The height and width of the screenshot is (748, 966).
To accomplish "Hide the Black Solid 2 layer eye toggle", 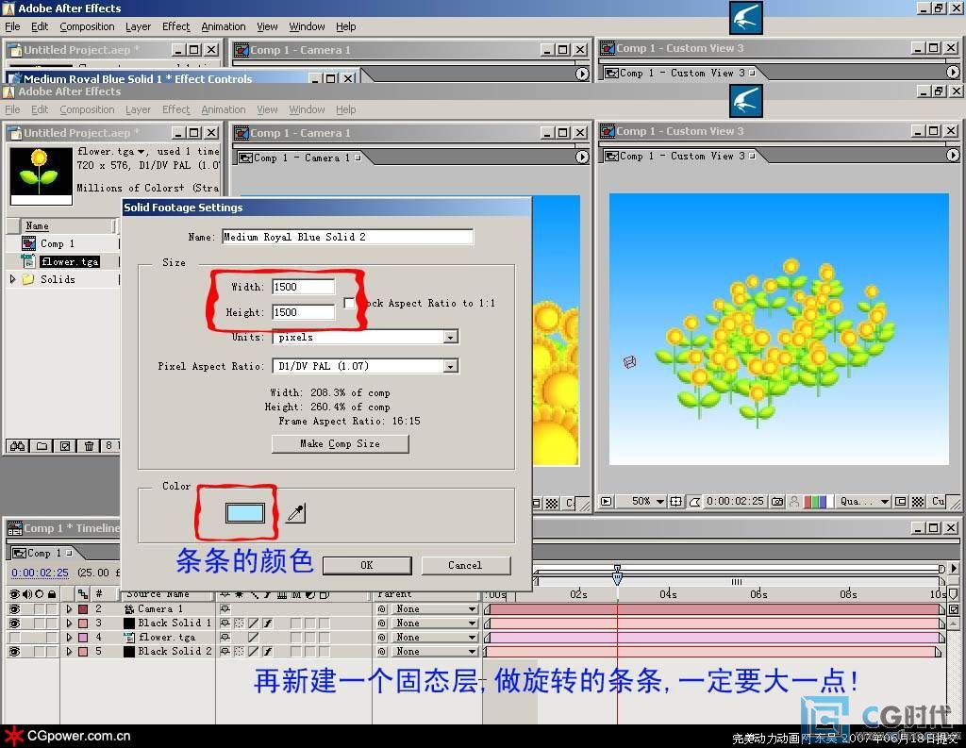I will click(x=15, y=651).
